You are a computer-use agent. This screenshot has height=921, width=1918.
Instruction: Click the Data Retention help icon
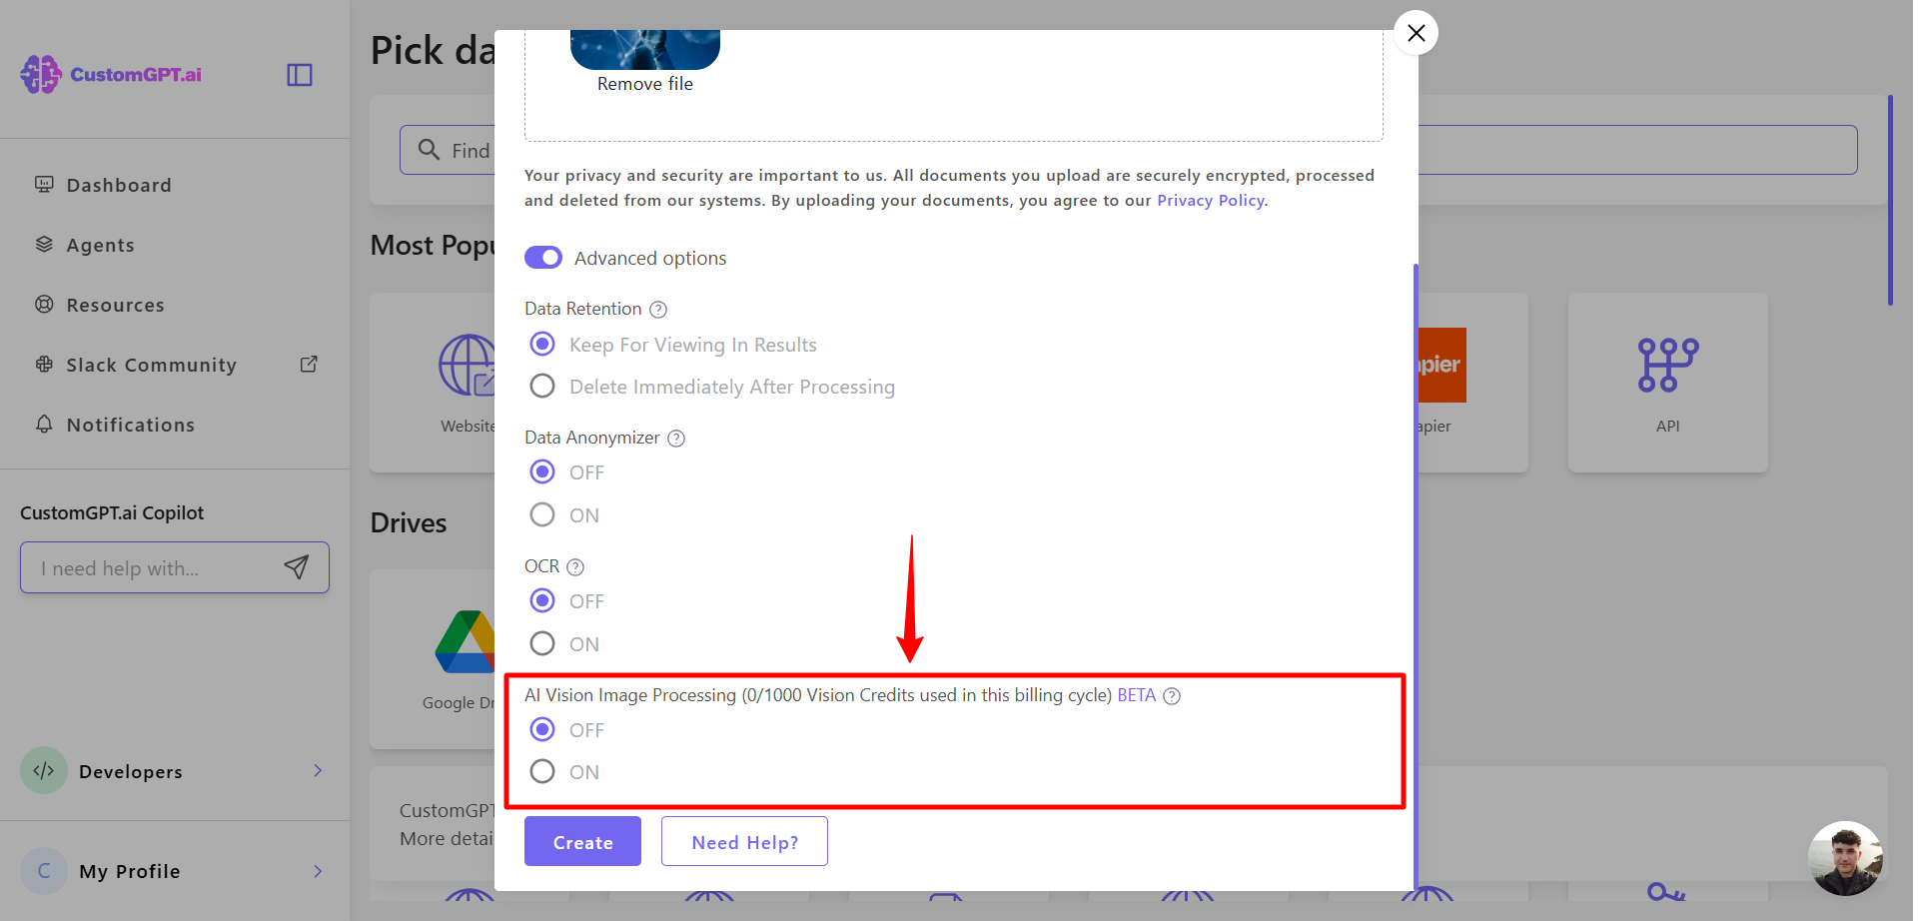point(658,310)
